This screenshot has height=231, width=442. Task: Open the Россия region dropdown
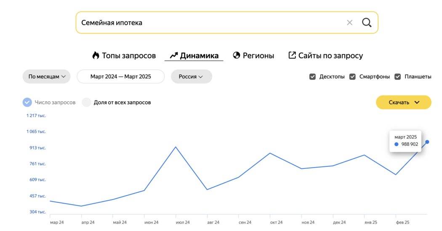pyautogui.click(x=192, y=76)
